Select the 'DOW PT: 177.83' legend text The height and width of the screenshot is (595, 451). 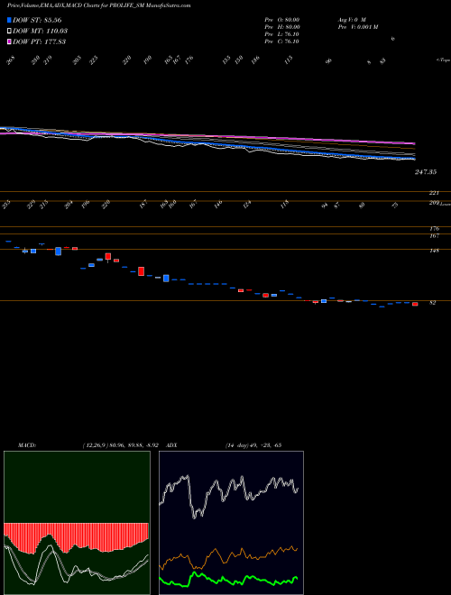point(40,41)
